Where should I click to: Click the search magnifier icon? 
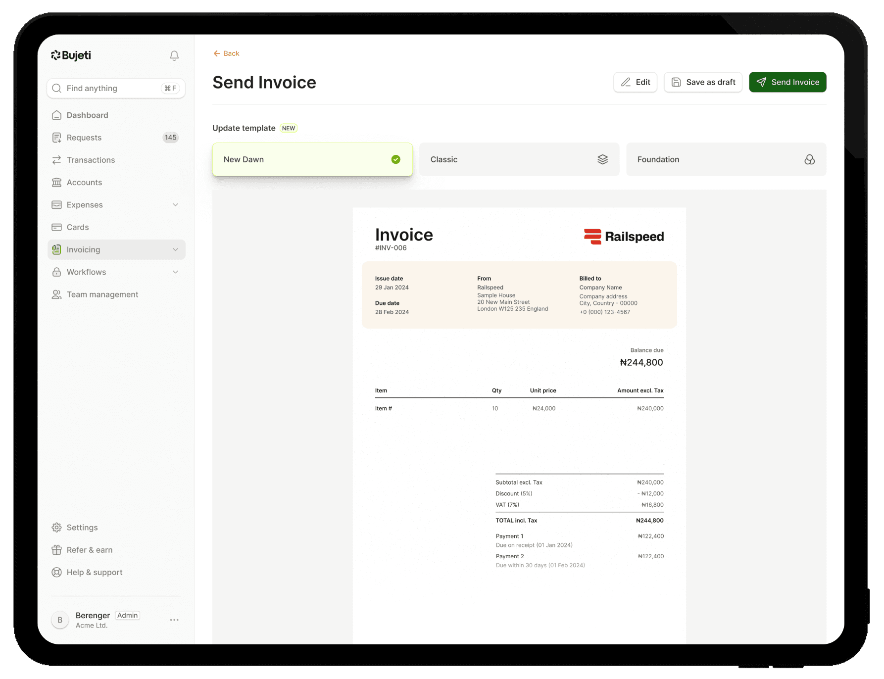57,88
